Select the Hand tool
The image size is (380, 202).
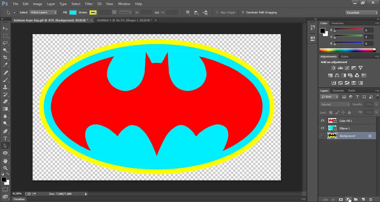(5, 161)
